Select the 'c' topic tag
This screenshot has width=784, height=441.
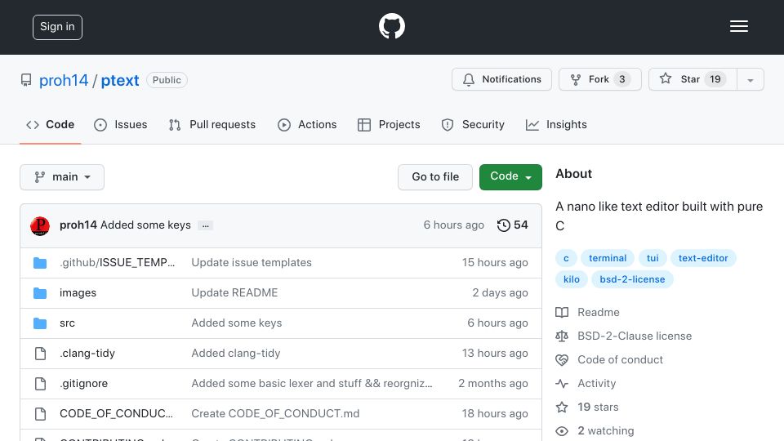566,258
